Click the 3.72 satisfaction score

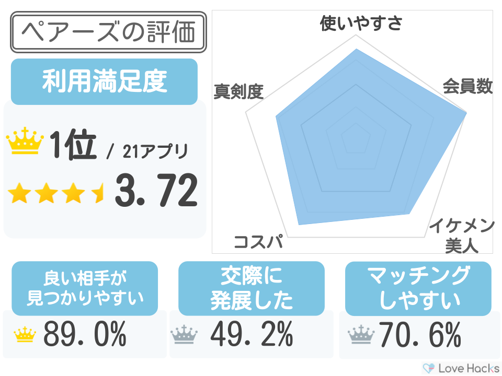155,191
